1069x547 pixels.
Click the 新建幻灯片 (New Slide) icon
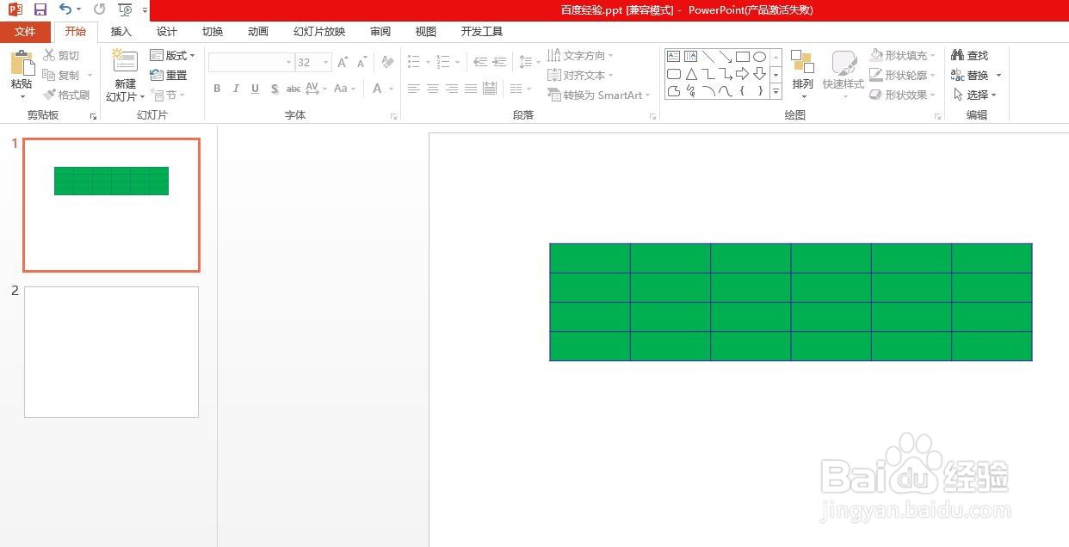pyautogui.click(x=126, y=62)
